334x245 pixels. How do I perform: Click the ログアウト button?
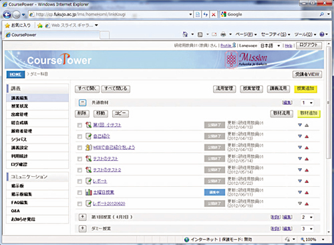309,45
